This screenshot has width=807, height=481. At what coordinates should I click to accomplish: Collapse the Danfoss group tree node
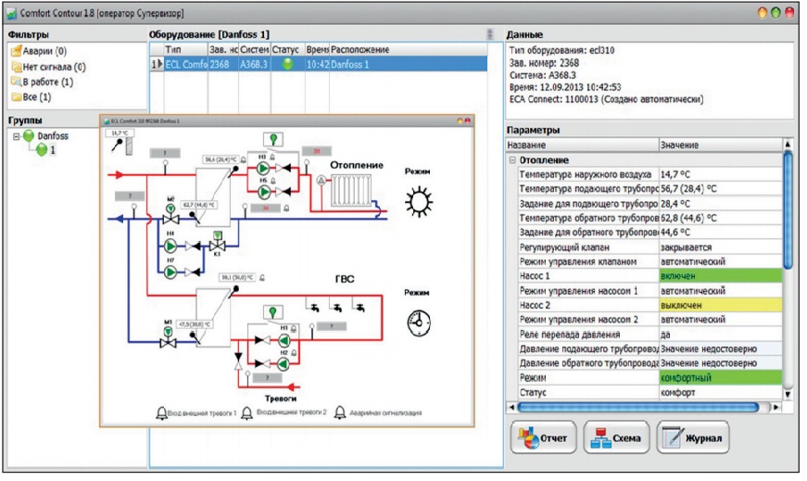[18, 136]
